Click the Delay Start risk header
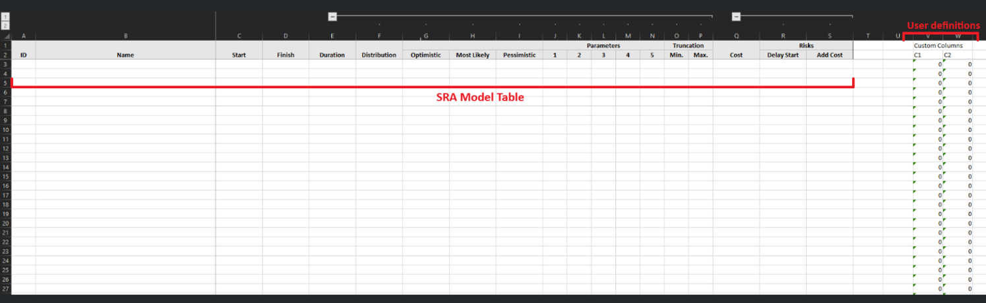986x303 pixels. tap(783, 55)
